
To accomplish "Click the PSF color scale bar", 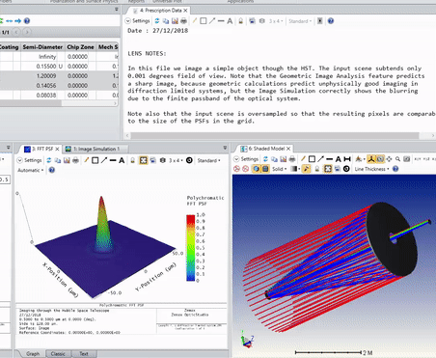I will (191, 248).
